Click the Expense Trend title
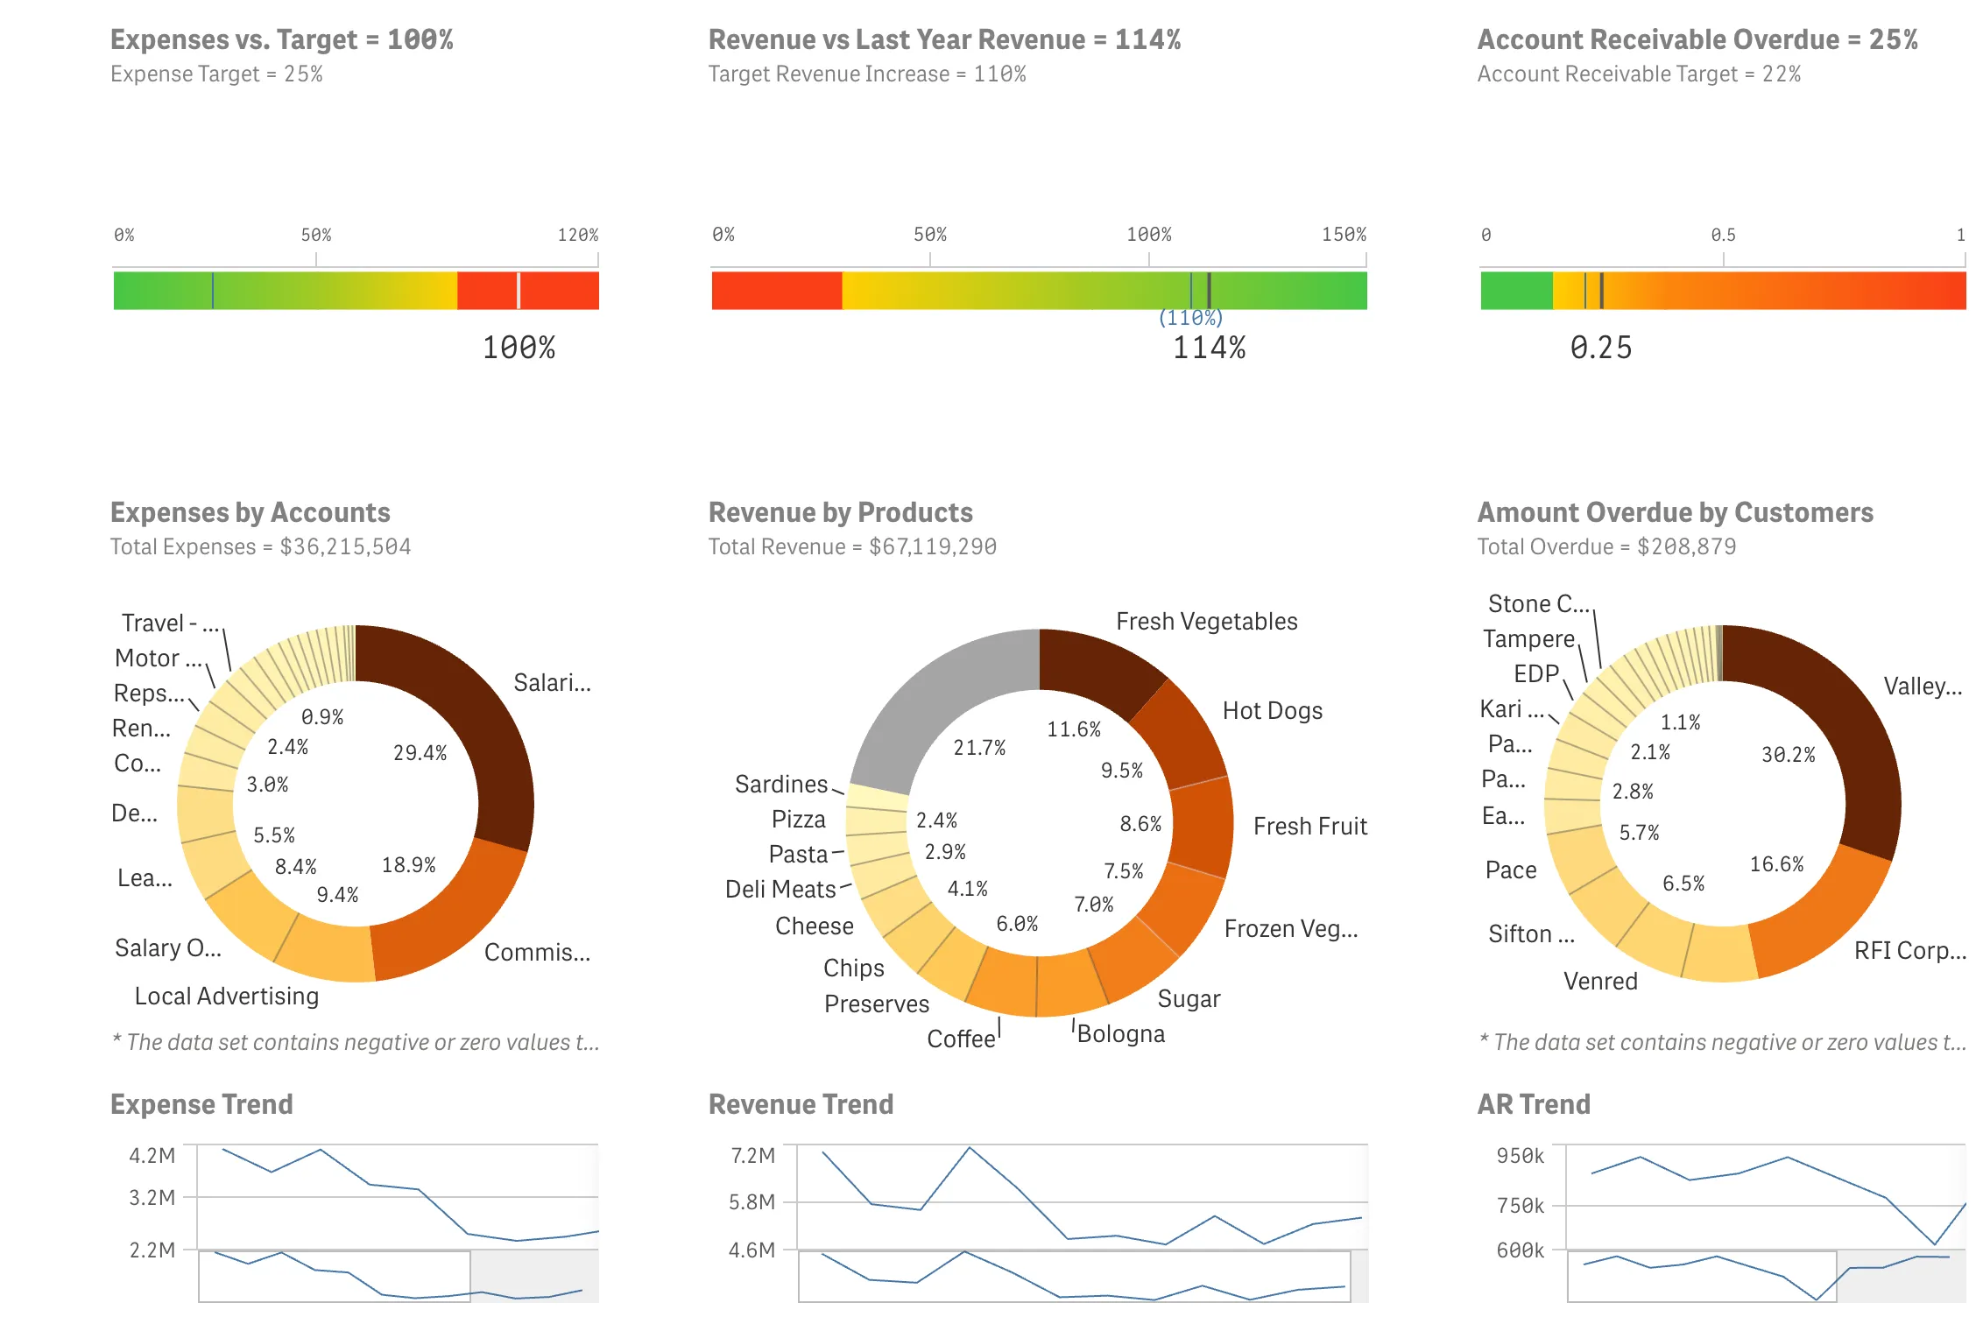 click(201, 1104)
